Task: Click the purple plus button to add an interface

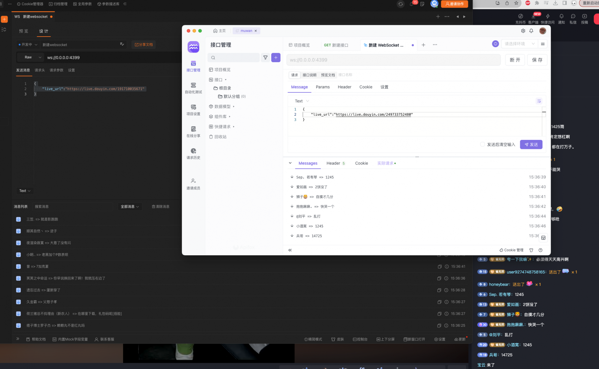Action: tap(276, 58)
